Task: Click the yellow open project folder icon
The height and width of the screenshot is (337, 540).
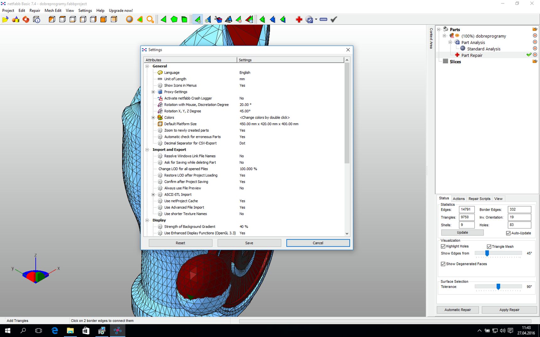Action: [5, 19]
